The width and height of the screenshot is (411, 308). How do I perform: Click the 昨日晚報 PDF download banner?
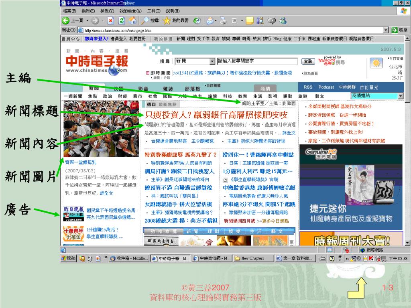[x=73, y=214]
